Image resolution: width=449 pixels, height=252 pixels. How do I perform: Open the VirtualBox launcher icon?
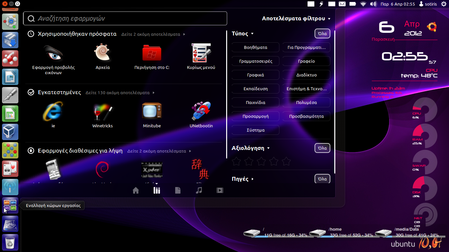click(x=10, y=132)
